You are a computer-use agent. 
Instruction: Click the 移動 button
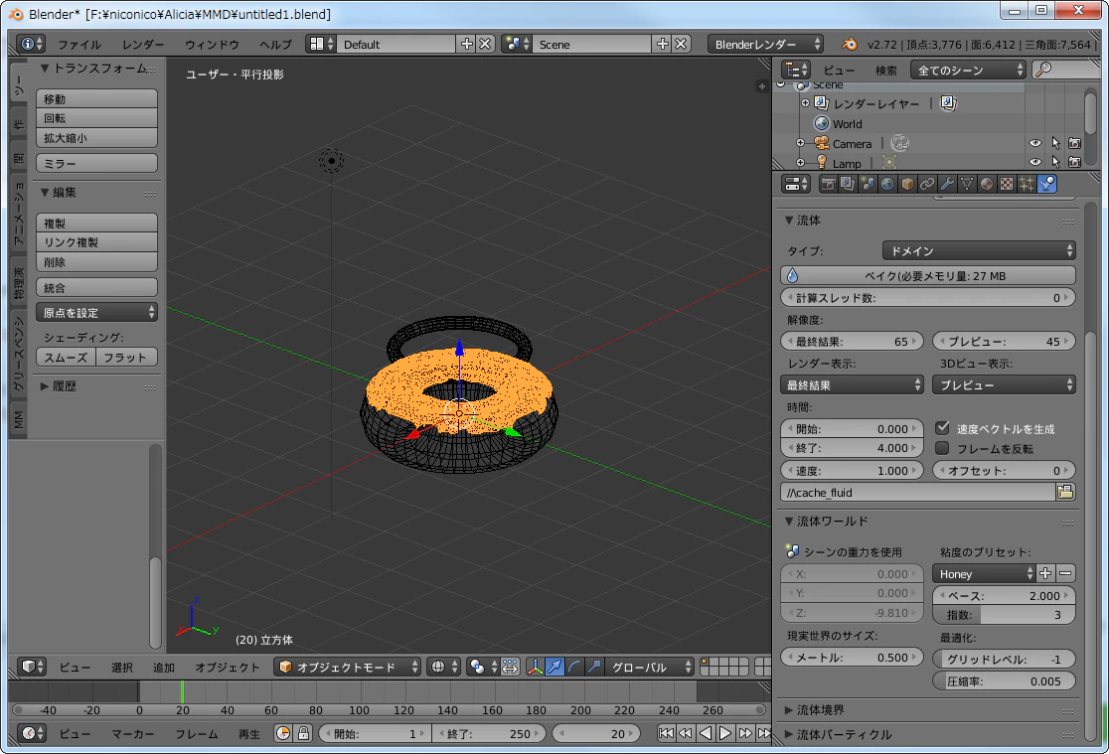pyautogui.click(x=97, y=98)
